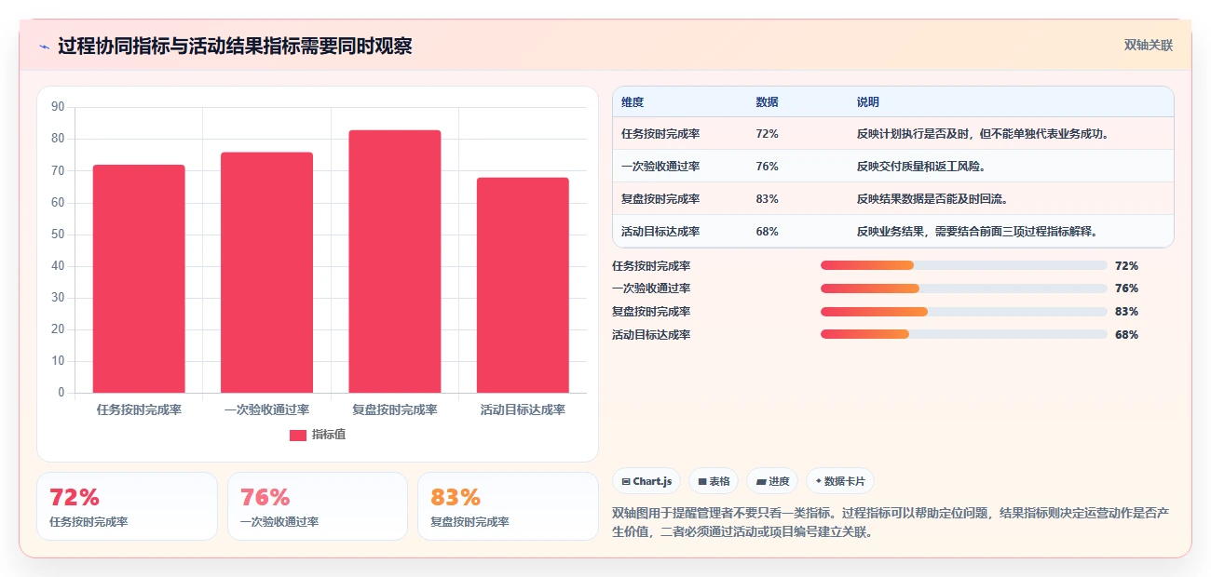Image resolution: width=1211 pixels, height=577 pixels.
Task: Click description beginning 反映计划执行是否及时
Action: [x=984, y=134]
